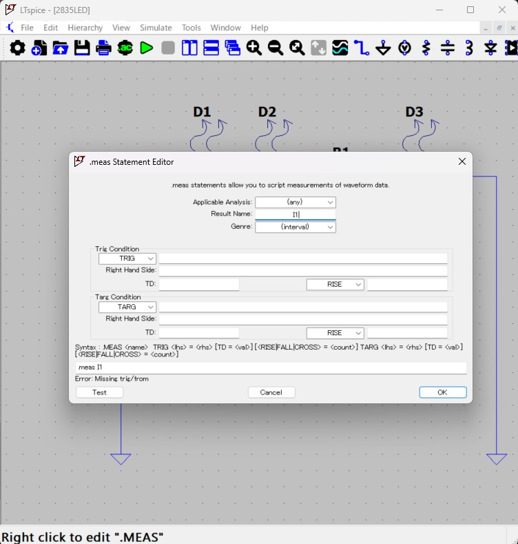Open a file with the folder icon
The image size is (518, 544).
[x=61, y=48]
